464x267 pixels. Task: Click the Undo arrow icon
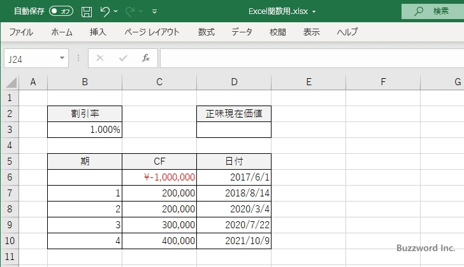click(105, 11)
